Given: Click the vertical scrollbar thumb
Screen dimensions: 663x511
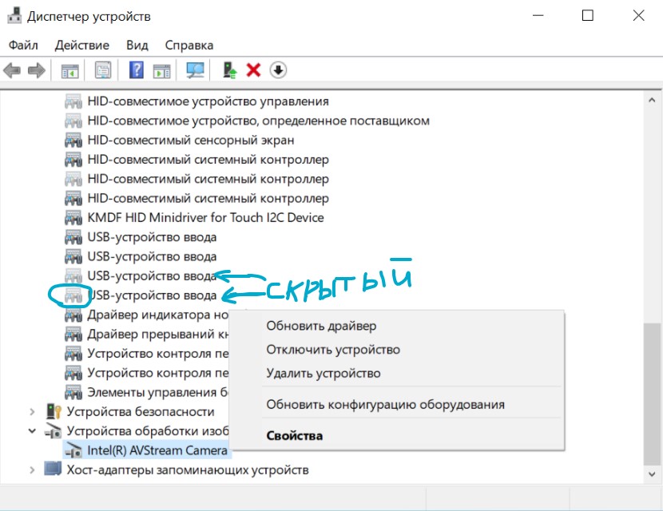Looking at the screenshot, I should [652, 394].
